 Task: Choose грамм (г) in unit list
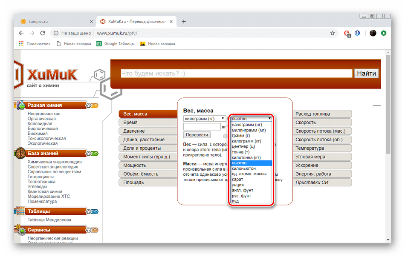tap(251, 136)
